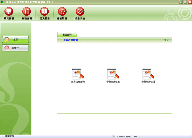Open 连接设置 connection settings
The width and height of the screenshot is (192, 138).
[62, 12]
